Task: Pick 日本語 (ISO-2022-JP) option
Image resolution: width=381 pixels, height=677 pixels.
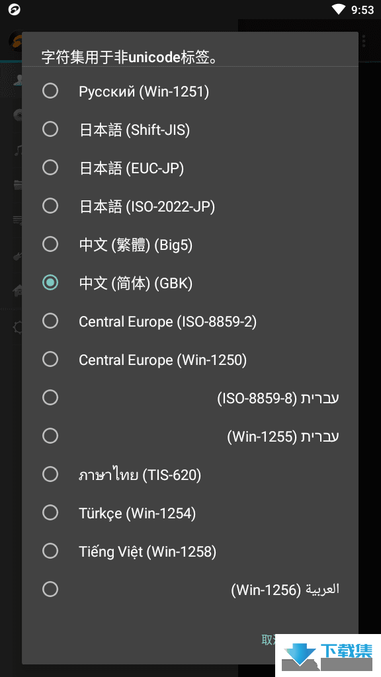Action: pyautogui.click(x=190, y=206)
